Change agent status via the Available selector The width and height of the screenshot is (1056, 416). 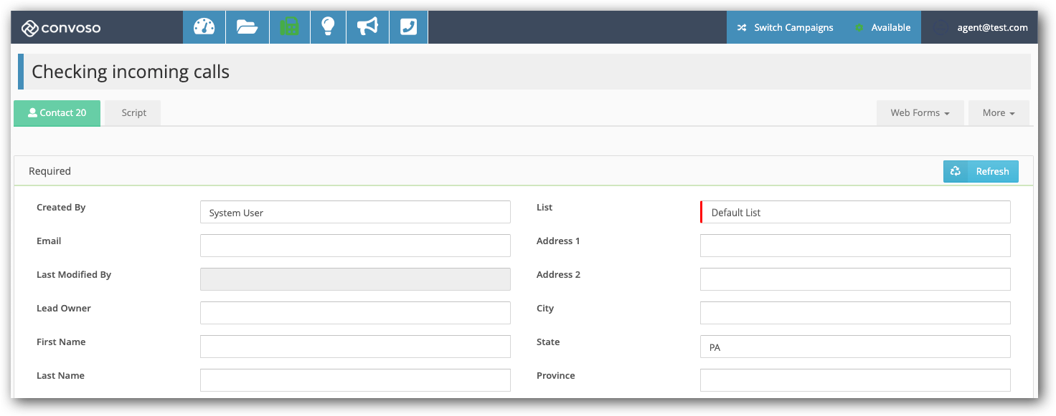click(x=890, y=27)
